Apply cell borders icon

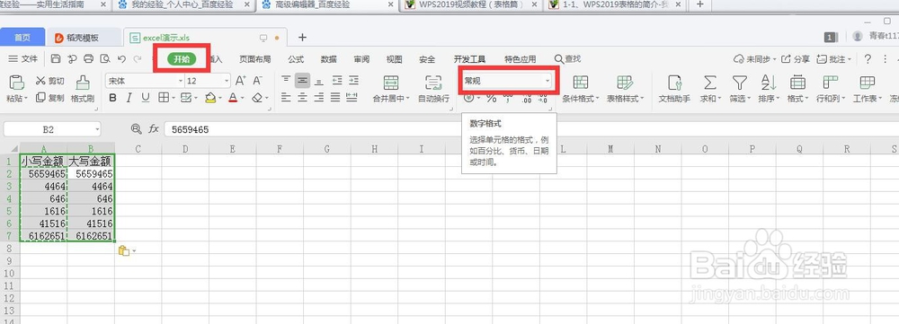[164, 98]
